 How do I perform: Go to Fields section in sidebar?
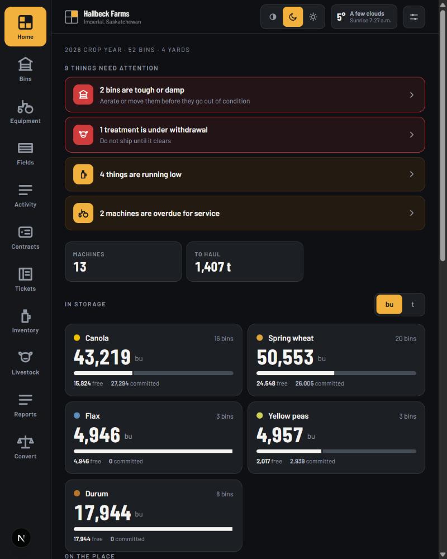click(25, 153)
